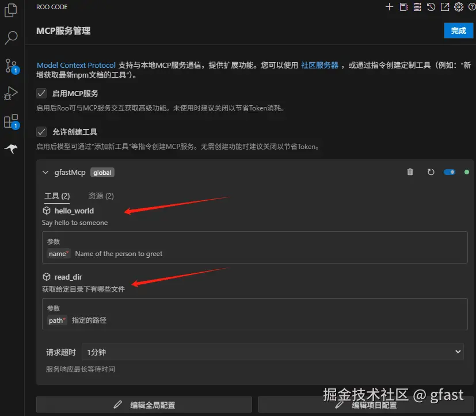Delete the gfastMcp server with trash icon
The height and width of the screenshot is (416, 476).
click(410, 172)
